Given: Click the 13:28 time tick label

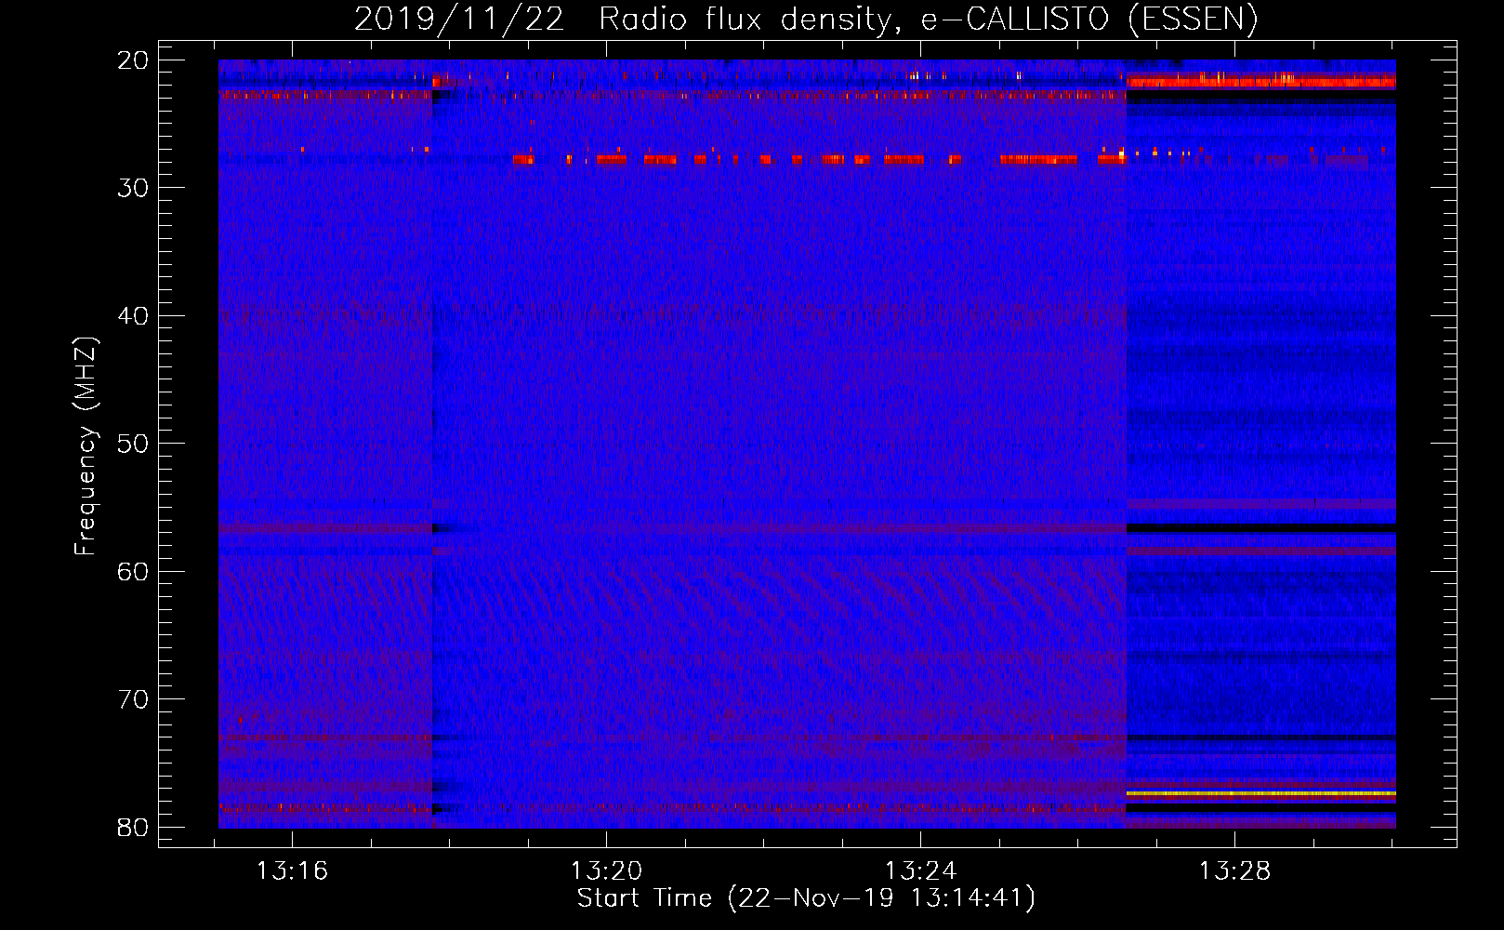Looking at the screenshot, I should pyautogui.click(x=1234, y=871).
